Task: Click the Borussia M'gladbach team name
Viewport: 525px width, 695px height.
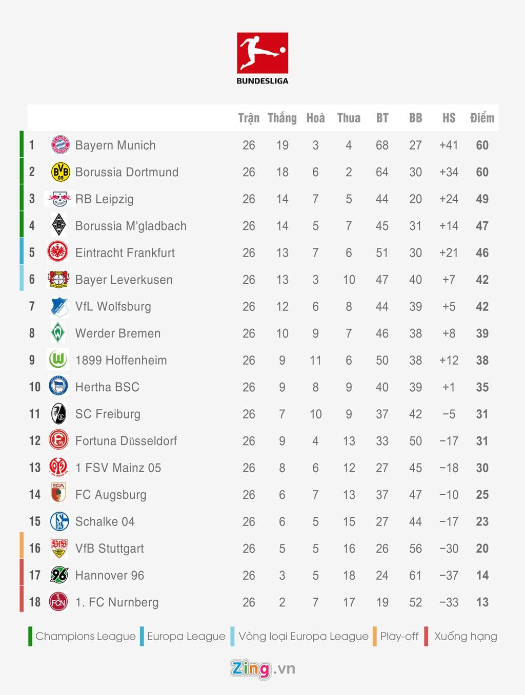Action: click(x=131, y=226)
